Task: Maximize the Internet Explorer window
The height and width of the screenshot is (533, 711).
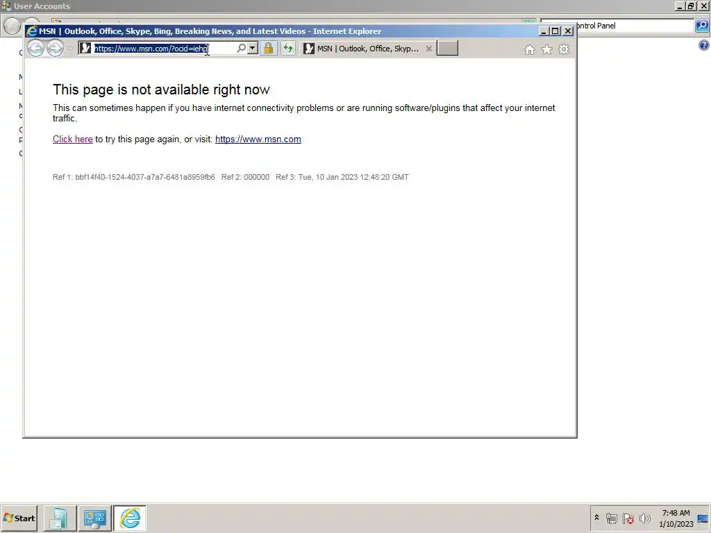Action: (x=555, y=31)
